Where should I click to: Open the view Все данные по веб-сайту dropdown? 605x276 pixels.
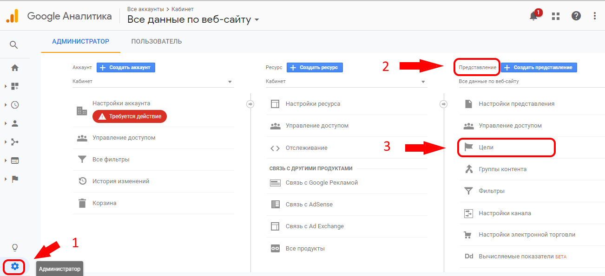532,82
